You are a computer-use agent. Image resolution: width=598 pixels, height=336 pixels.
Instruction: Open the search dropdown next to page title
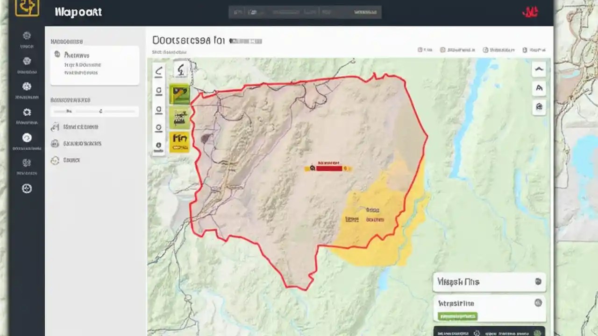[x=245, y=41]
